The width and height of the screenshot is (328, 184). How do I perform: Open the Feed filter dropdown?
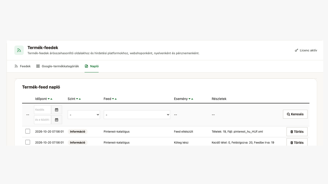click(x=137, y=115)
